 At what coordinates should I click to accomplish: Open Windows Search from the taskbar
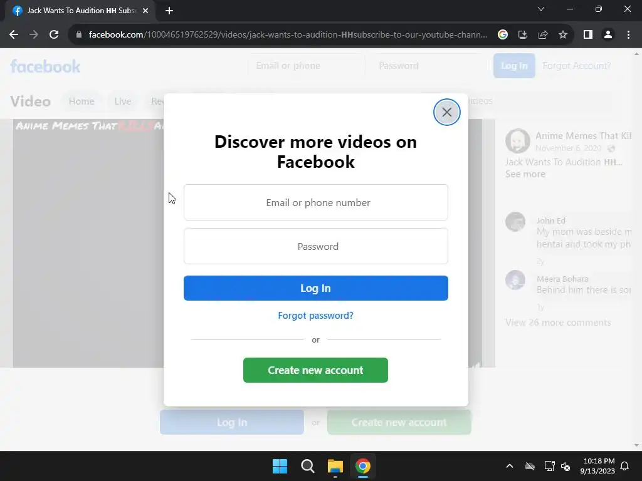pos(307,466)
